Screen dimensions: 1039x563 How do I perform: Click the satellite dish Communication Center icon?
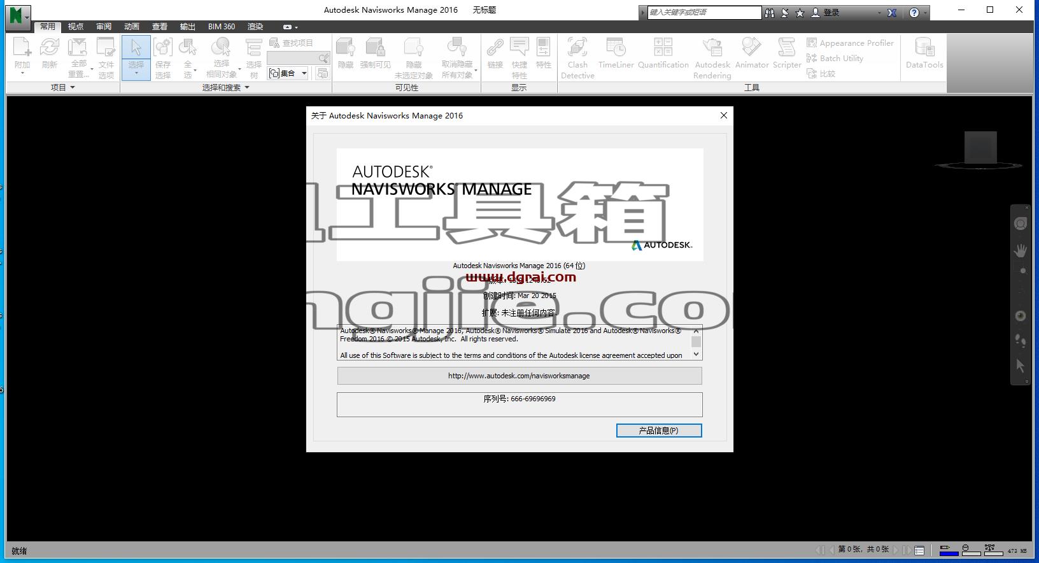tap(785, 13)
